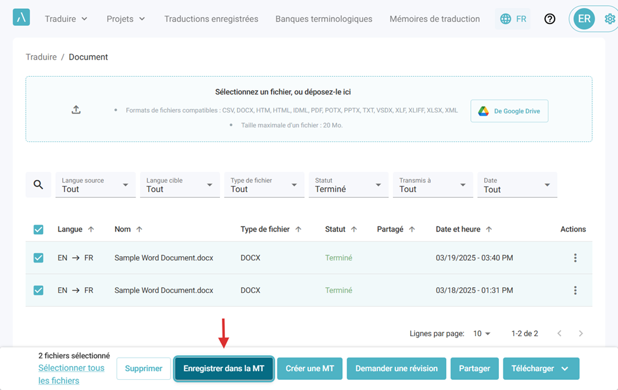Click the file drop zone title text
The height and width of the screenshot is (390, 618).
283,92
